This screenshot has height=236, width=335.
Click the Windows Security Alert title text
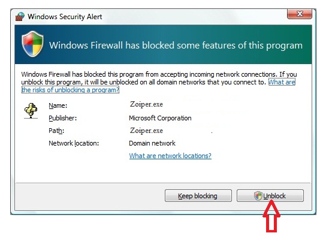[65, 17]
